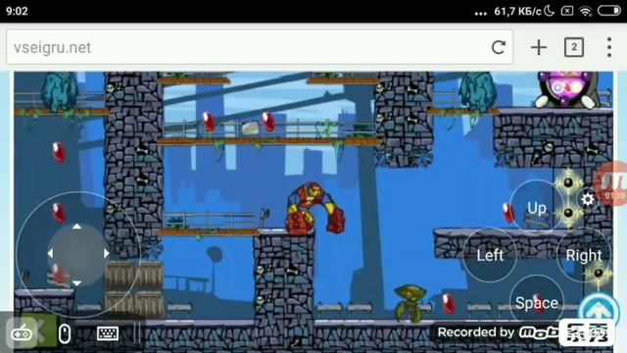Tap the Left game control button
The height and width of the screenshot is (353, 627).
[490, 255]
